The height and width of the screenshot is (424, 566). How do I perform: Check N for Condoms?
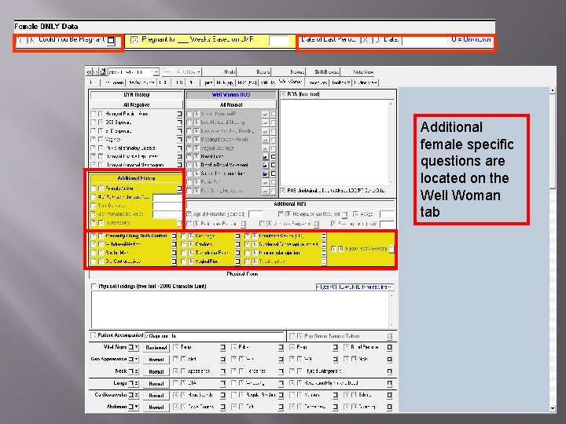(x=191, y=244)
